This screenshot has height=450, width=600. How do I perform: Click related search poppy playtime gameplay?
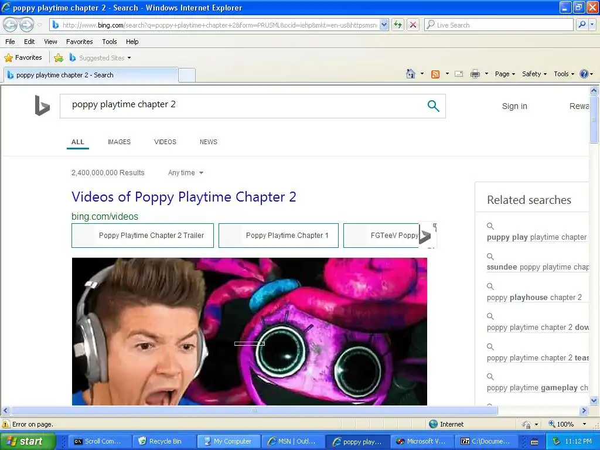point(537,388)
